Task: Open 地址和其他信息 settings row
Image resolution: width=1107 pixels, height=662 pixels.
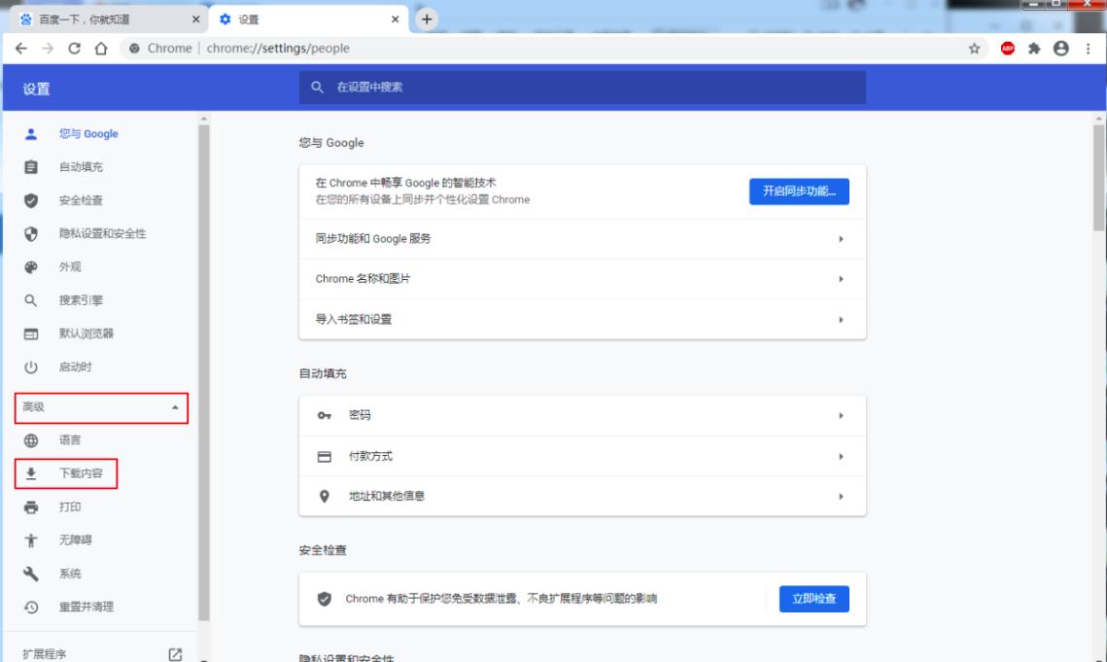Action: (x=582, y=496)
